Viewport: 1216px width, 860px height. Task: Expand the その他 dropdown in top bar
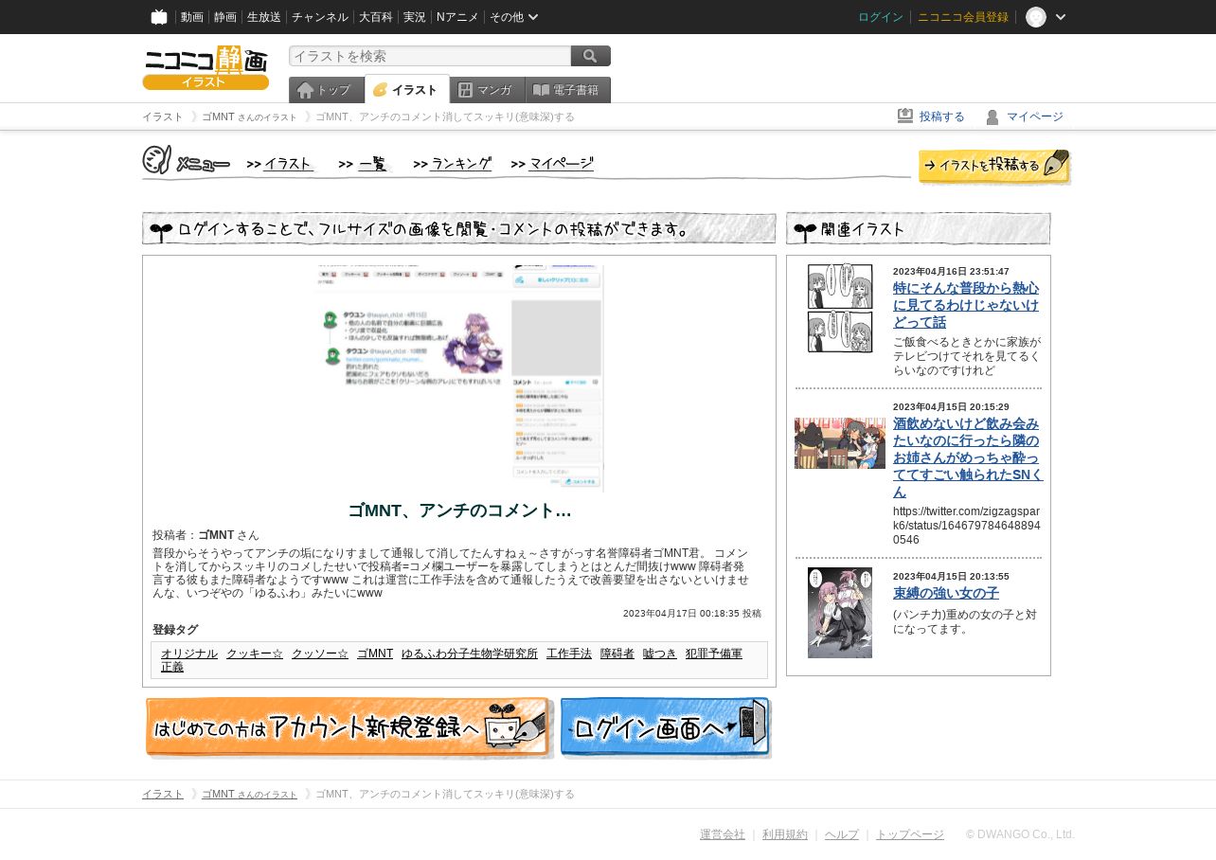click(x=514, y=17)
